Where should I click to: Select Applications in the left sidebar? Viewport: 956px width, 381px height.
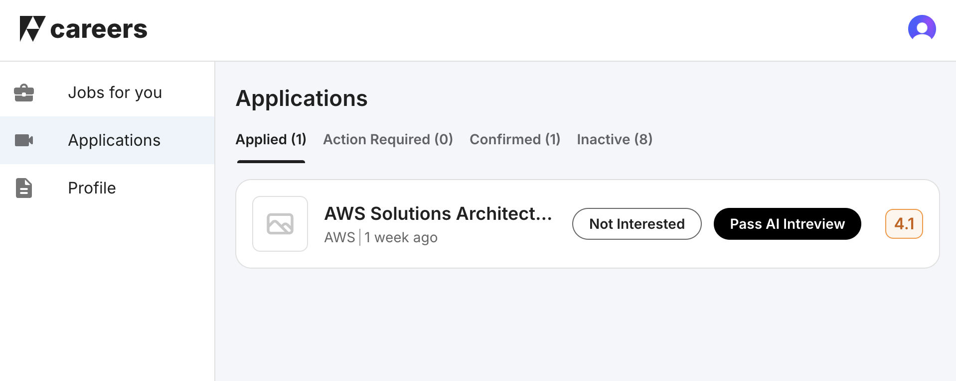pyautogui.click(x=114, y=140)
